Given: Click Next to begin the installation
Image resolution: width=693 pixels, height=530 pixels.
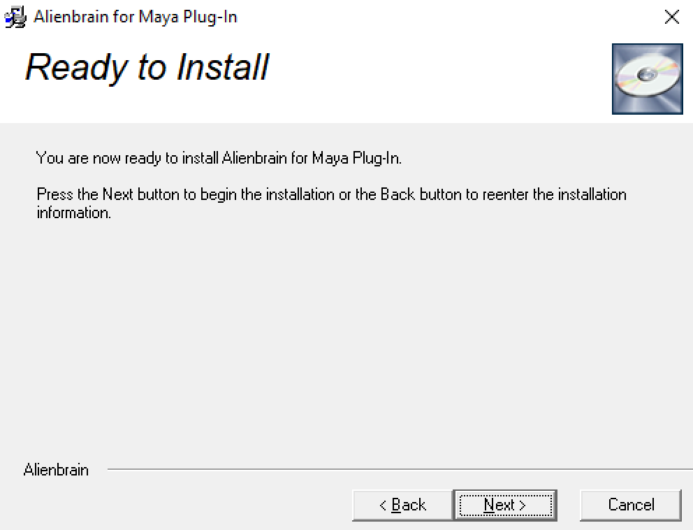Looking at the screenshot, I should [x=505, y=505].
